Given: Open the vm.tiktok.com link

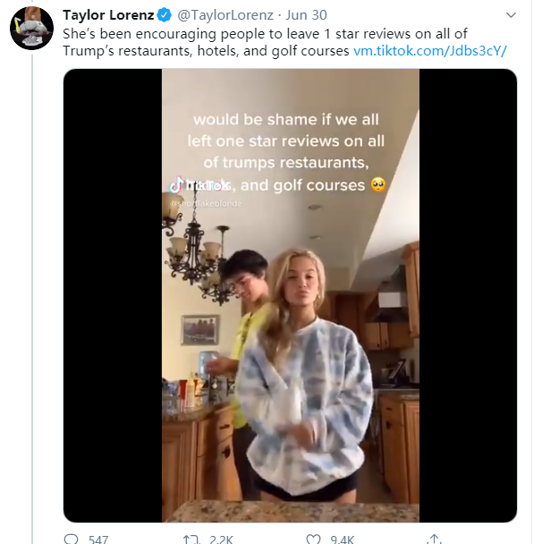Looking at the screenshot, I should 429,50.
